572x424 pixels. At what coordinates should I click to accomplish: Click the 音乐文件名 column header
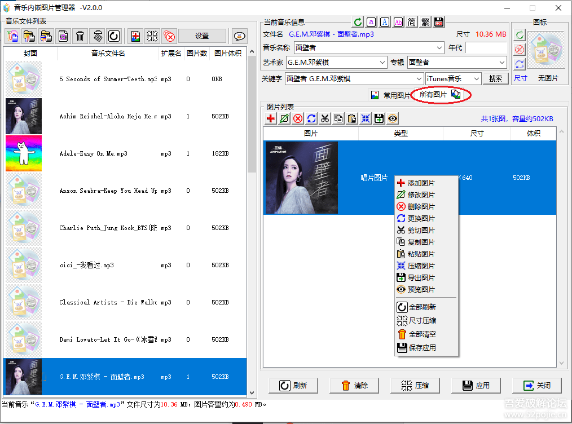108,53
